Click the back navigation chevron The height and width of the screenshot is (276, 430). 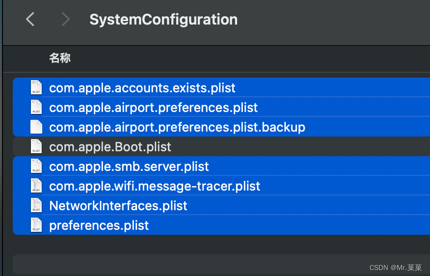[x=30, y=20]
